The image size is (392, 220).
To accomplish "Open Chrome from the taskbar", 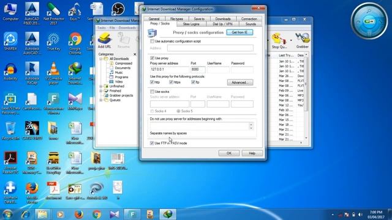I will (x=97, y=214).
